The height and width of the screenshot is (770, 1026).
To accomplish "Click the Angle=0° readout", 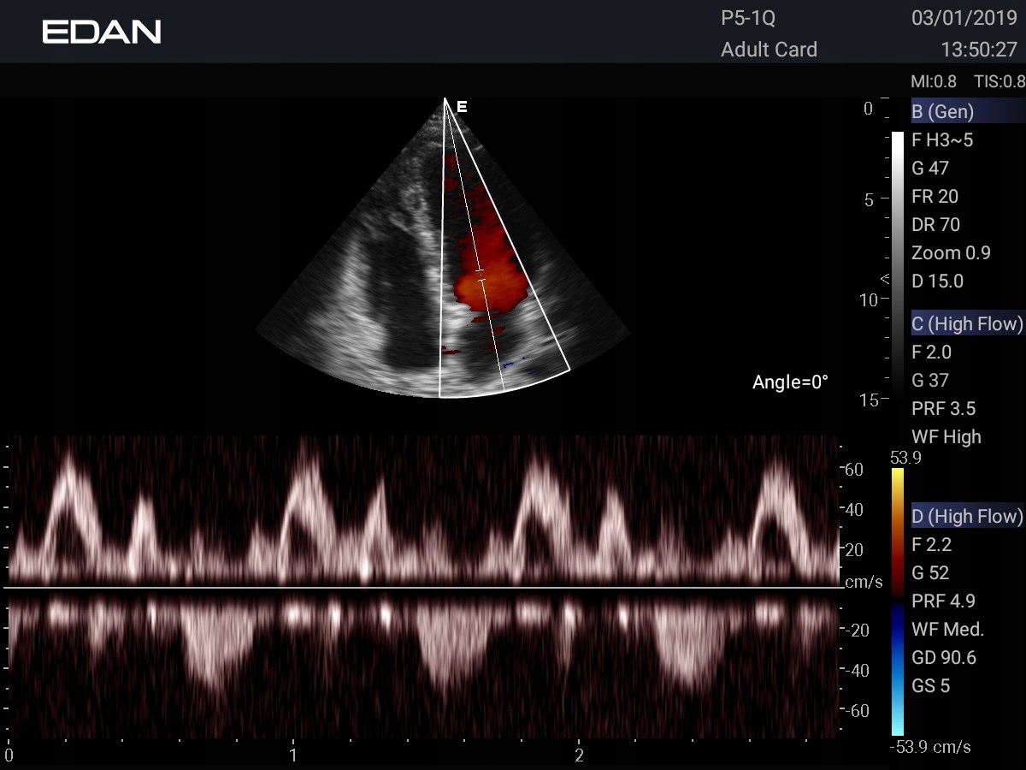I will 790,382.
